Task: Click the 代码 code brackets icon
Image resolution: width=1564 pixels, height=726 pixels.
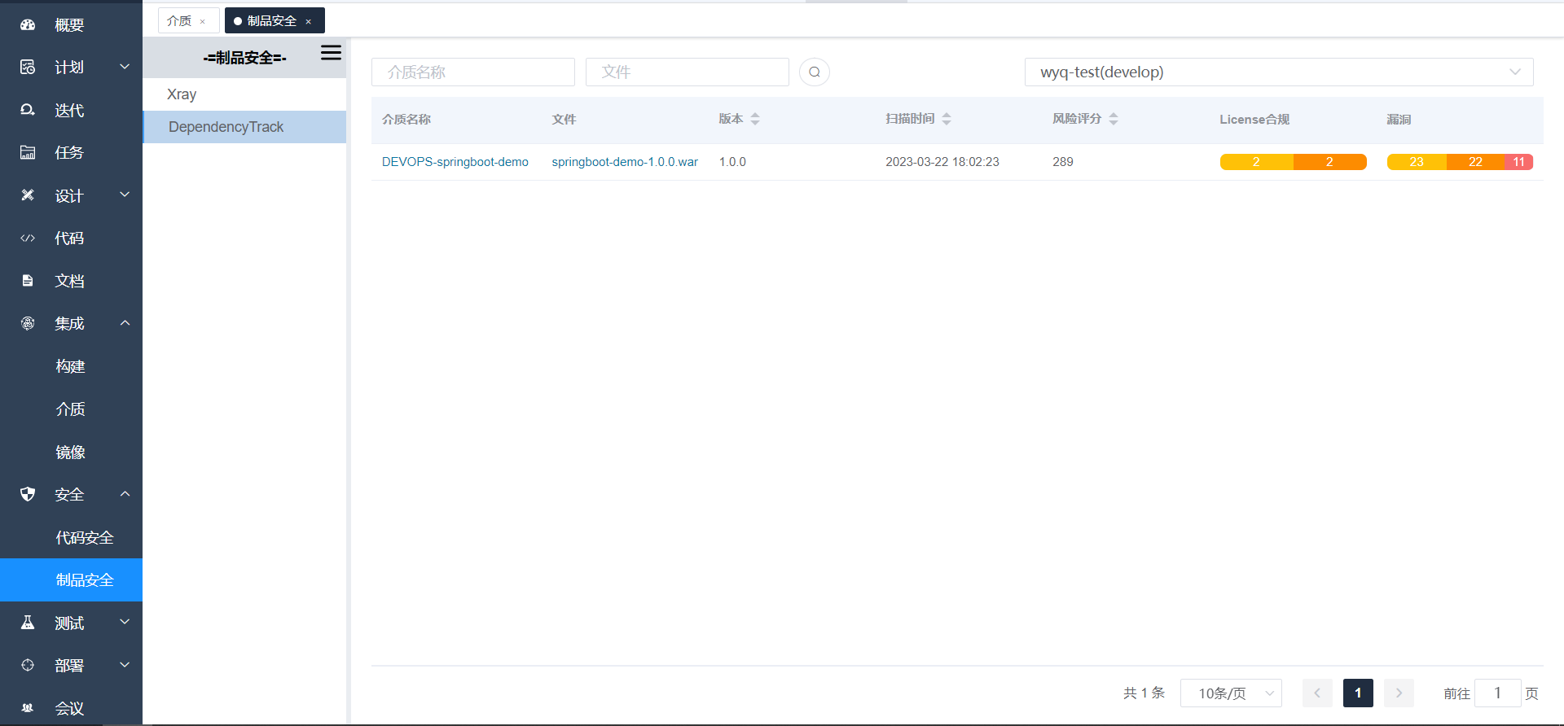Action: pyautogui.click(x=28, y=238)
